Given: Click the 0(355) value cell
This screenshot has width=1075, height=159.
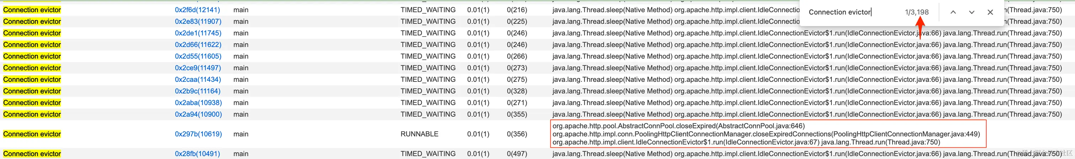Looking at the screenshot, I should (x=517, y=114).
